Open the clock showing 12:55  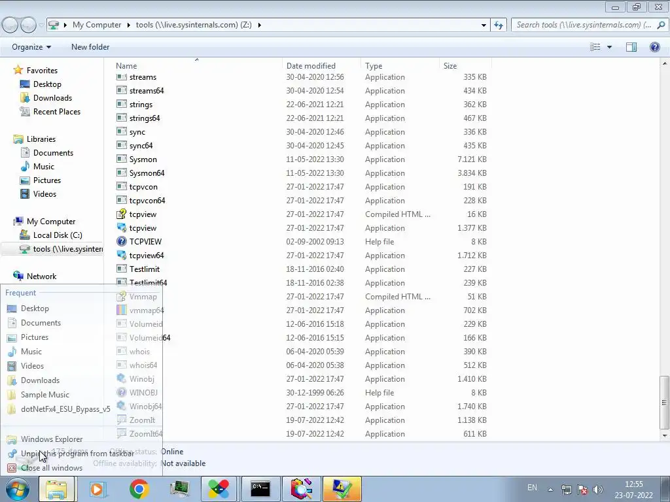633,490
